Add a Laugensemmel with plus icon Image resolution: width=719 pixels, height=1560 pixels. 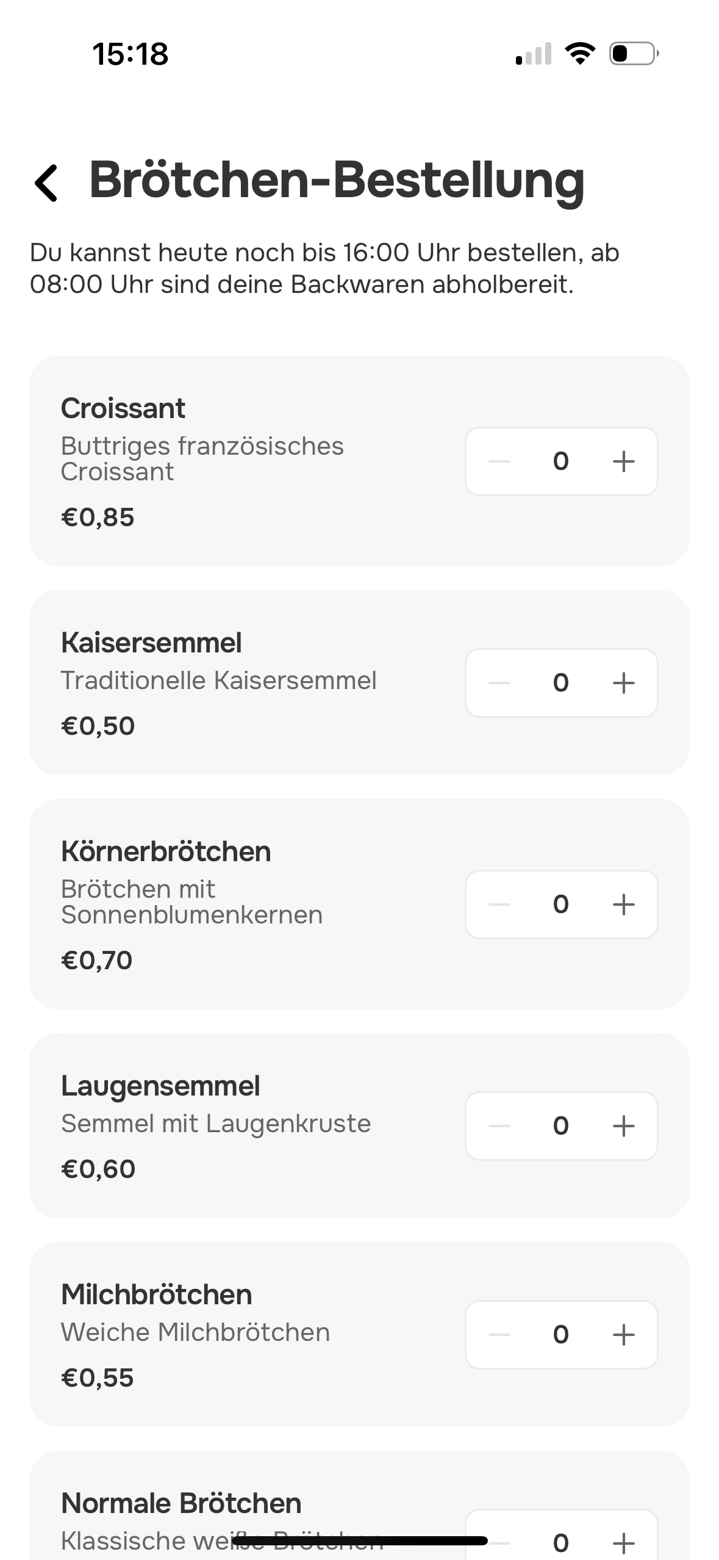tap(623, 1126)
